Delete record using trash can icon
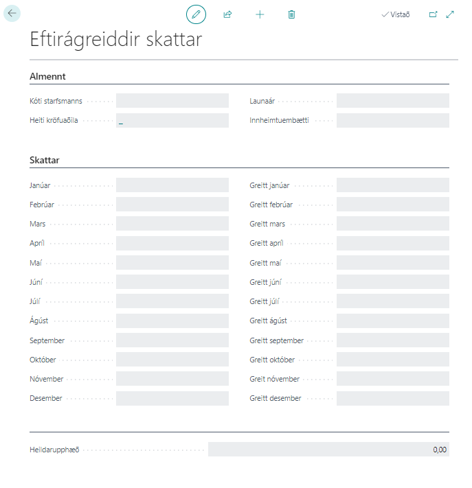Image resolution: width=472 pixels, height=488 pixels. tap(291, 14)
